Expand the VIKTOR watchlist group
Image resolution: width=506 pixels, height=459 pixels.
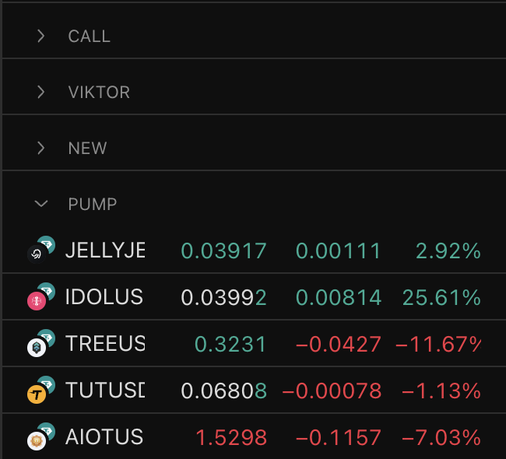click(x=41, y=92)
